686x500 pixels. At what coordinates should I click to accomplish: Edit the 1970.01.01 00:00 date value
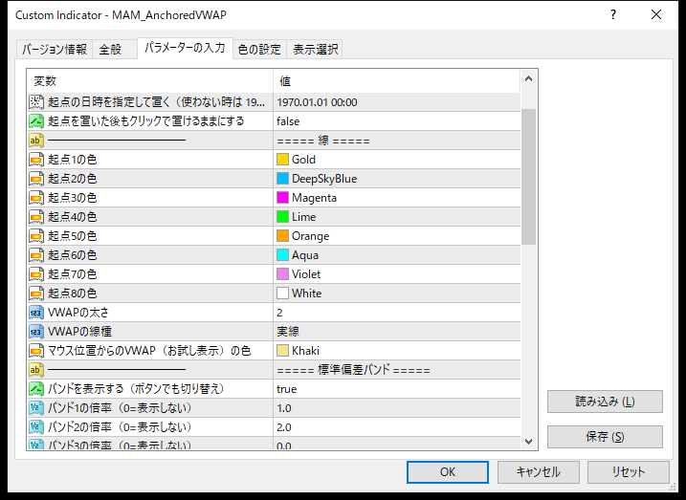pyautogui.click(x=396, y=102)
